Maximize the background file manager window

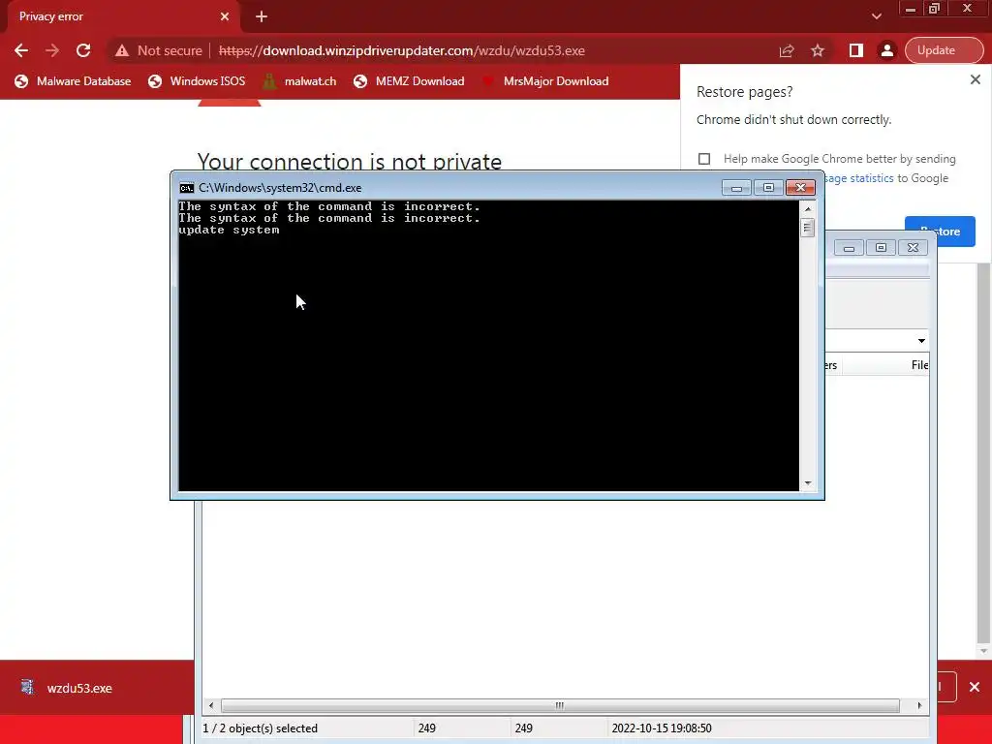[881, 248]
